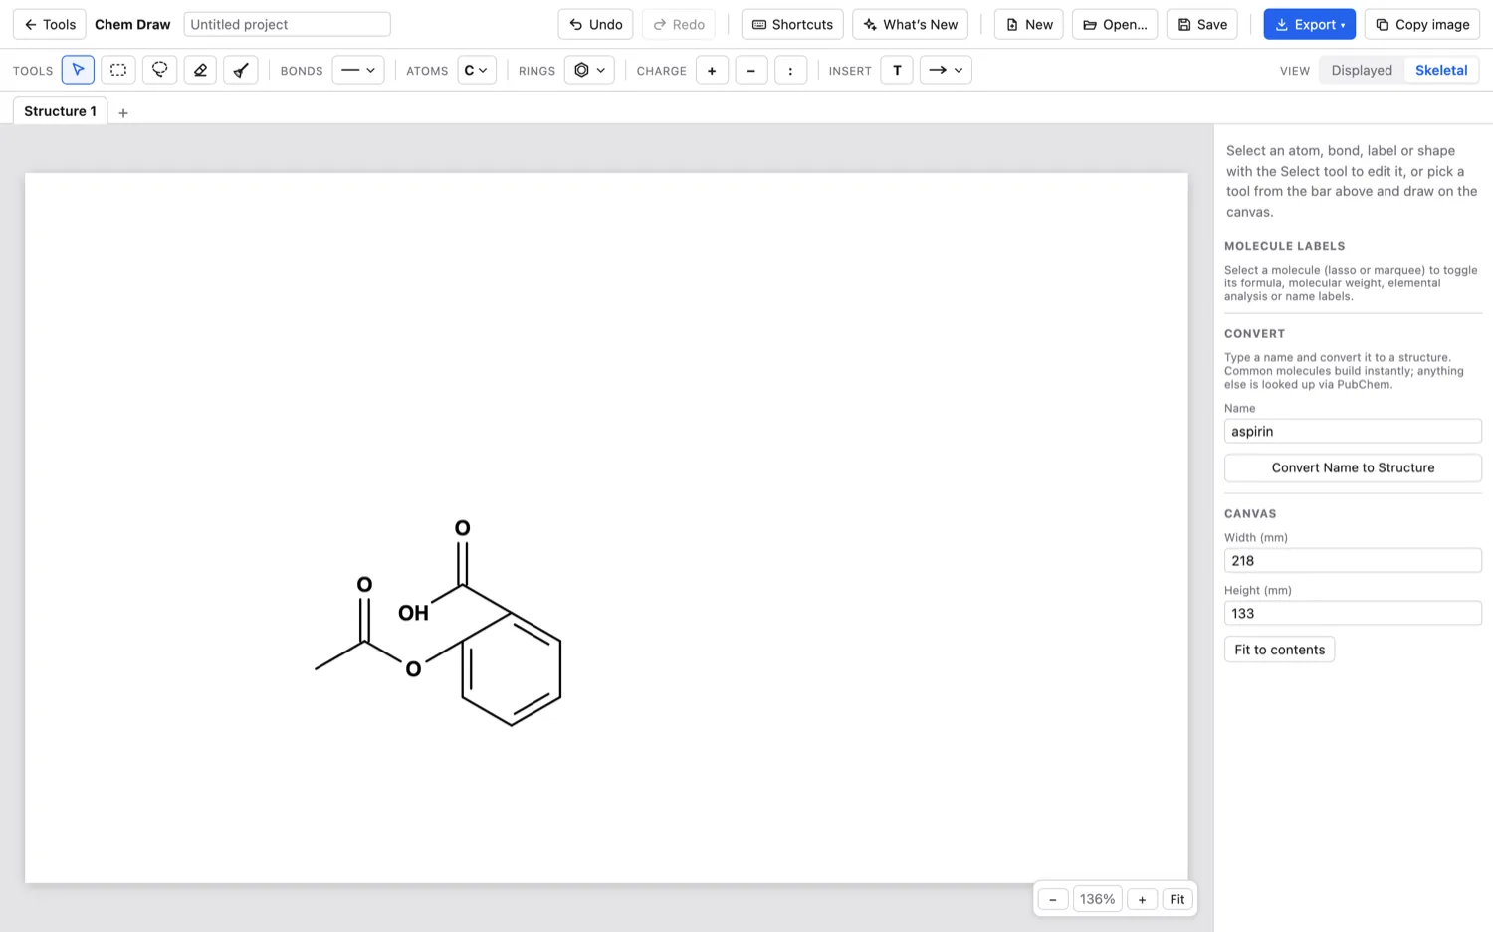This screenshot has height=932, width=1493.
Task: Switch view to Skeletal
Action: (x=1441, y=70)
